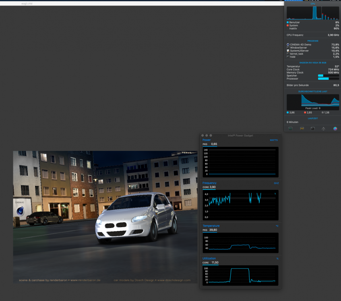Click the Speicher GPU memory bar
Image resolution: width=341 pixels, height=301 pixels.
click(x=329, y=75)
